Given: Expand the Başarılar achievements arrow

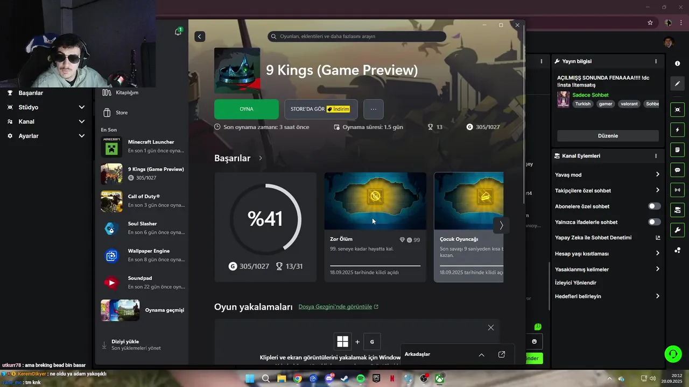Looking at the screenshot, I should click(x=261, y=158).
